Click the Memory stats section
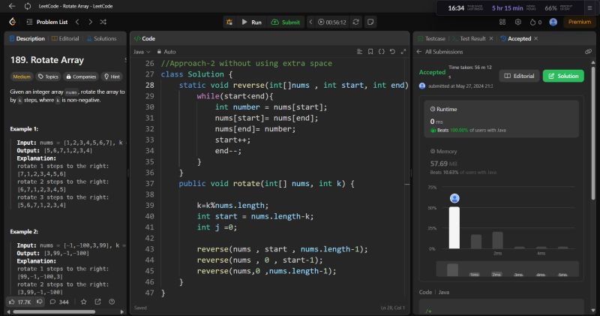 (501, 161)
